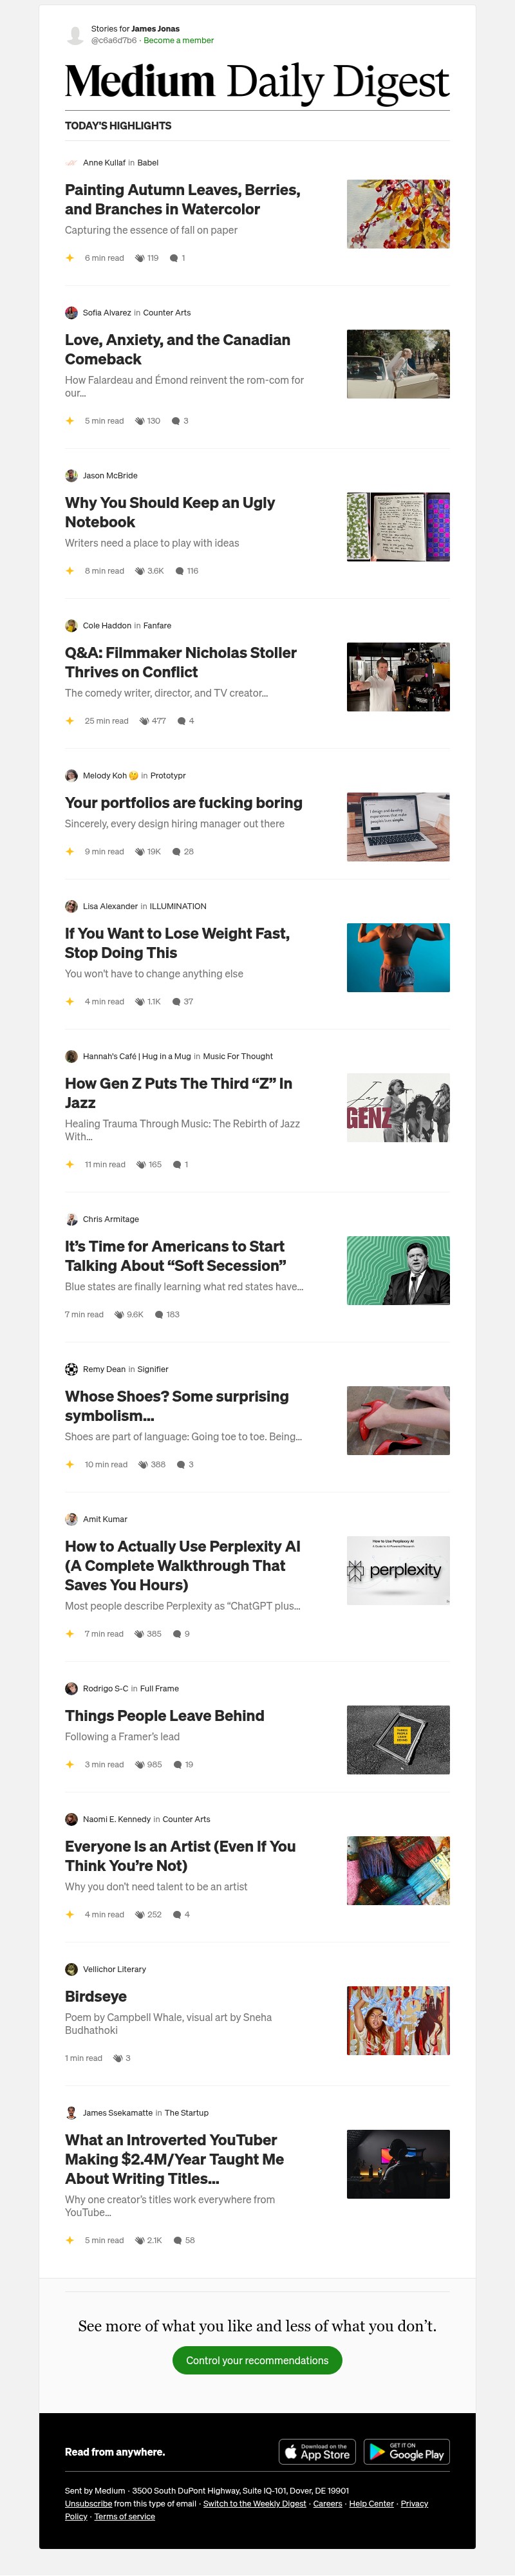
Task: Click member star icon on Filmmaker Nicholas Stoller story
Action: click(70, 721)
